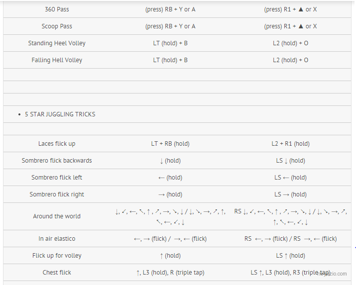Click the Flick up for volley label

click(x=57, y=256)
